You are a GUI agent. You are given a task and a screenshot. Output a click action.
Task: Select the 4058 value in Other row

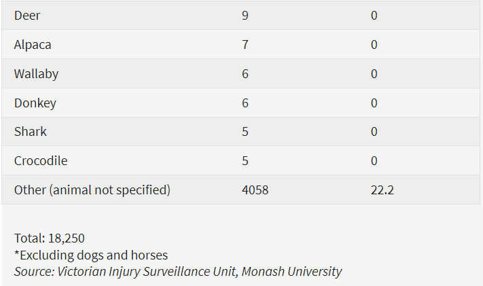pyautogui.click(x=255, y=190)
